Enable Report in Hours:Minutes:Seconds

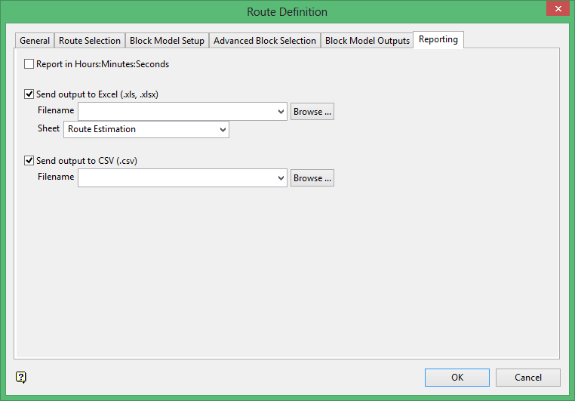coord(29,64)
